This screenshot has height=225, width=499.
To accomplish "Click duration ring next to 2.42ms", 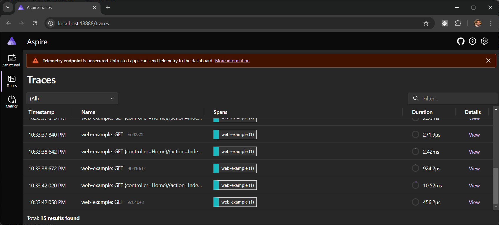I will point(415,152).
